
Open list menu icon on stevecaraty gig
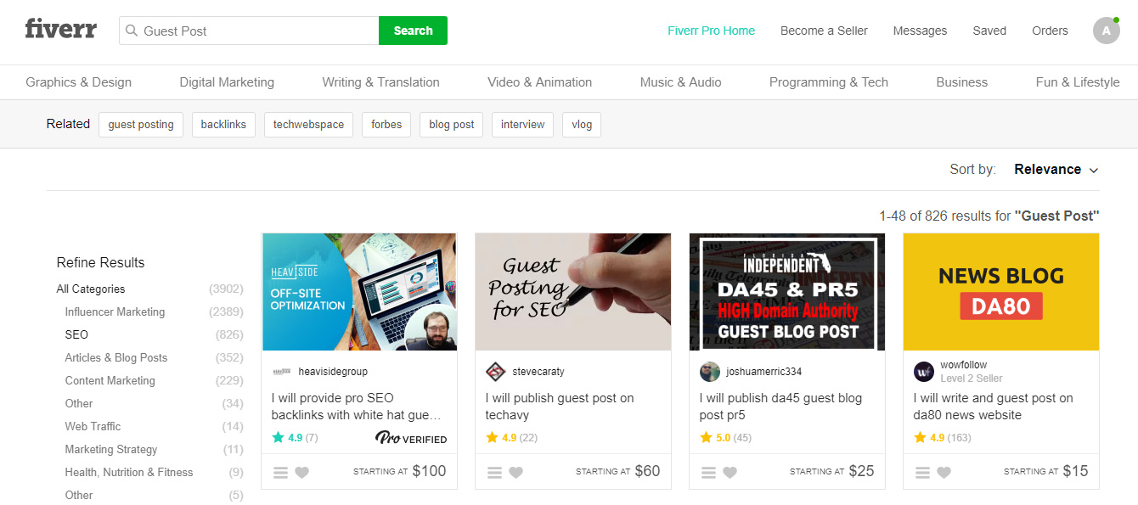[494, 473]
